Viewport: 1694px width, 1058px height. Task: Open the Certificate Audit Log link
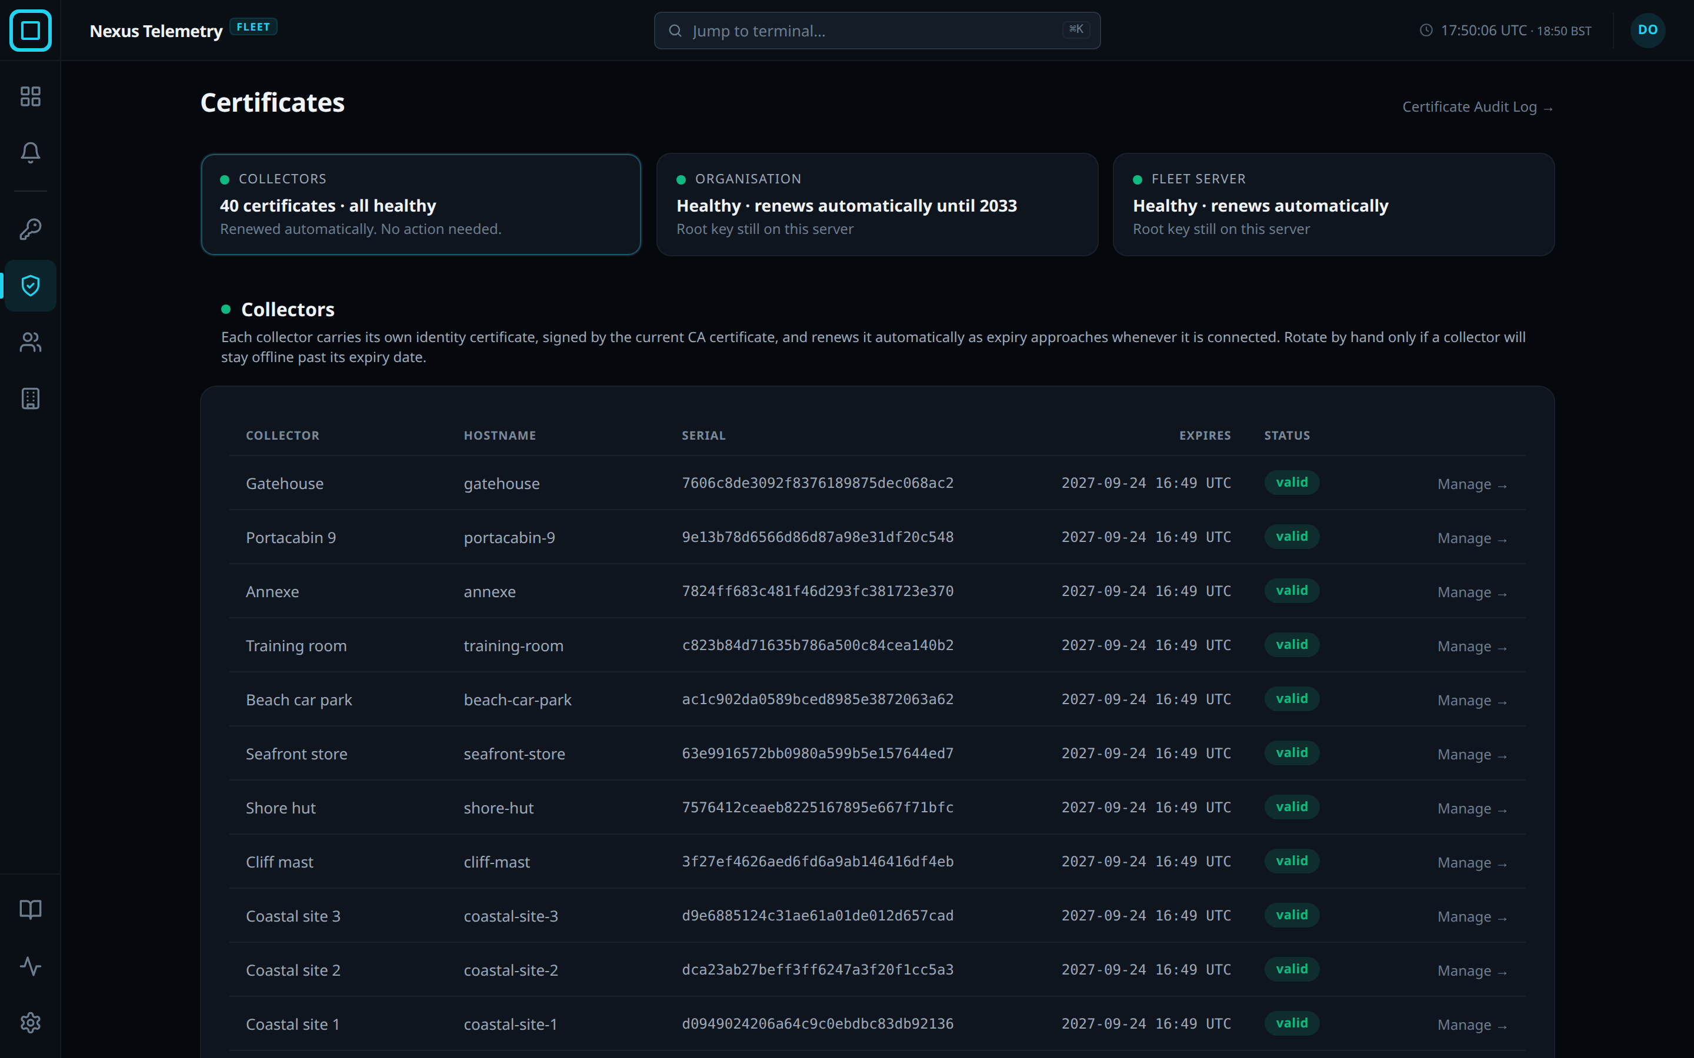(1478, 107)
